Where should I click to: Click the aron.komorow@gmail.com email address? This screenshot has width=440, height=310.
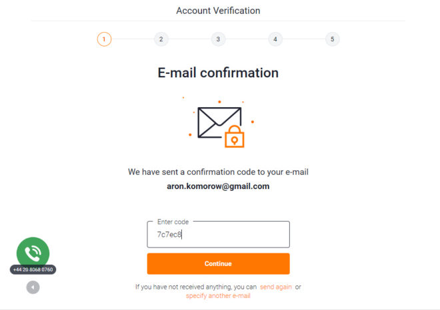218,186
